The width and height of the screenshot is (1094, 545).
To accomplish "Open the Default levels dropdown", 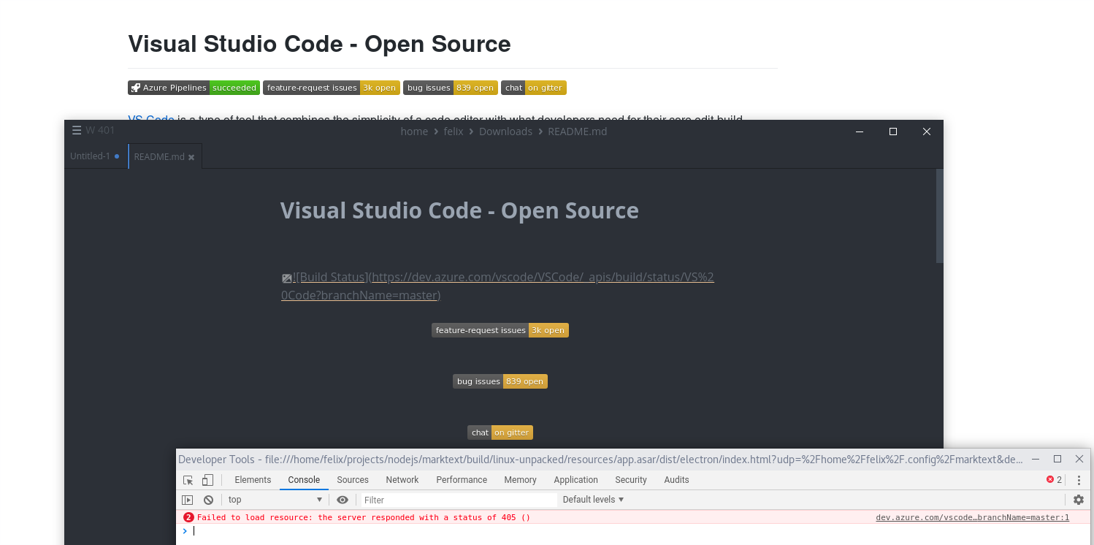I will tap(592, 499).
